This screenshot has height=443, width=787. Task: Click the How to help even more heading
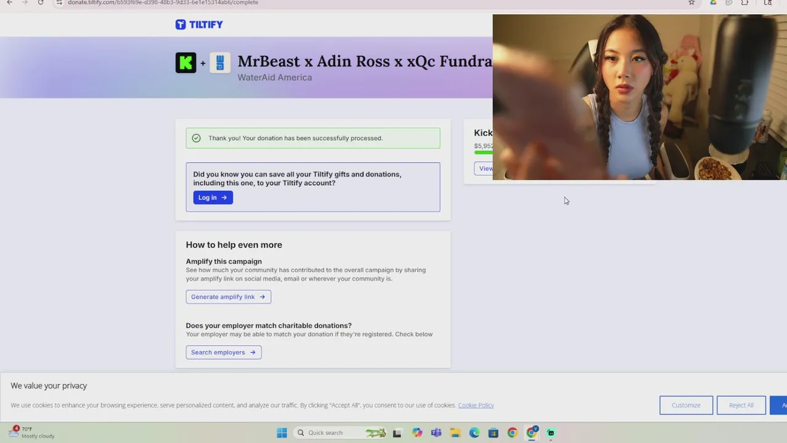pos(234,245)
